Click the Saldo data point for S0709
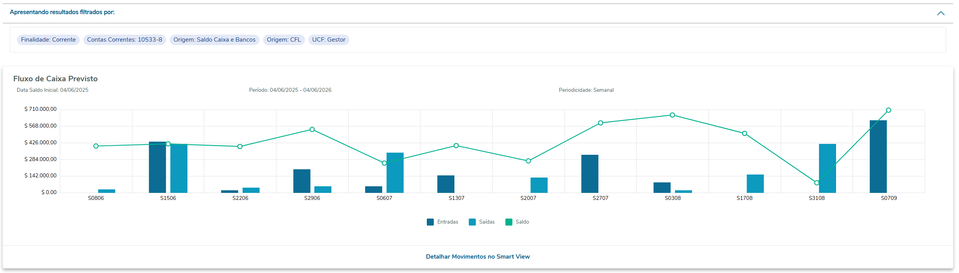This screenshot has width=959, height=273. point(889,110)
